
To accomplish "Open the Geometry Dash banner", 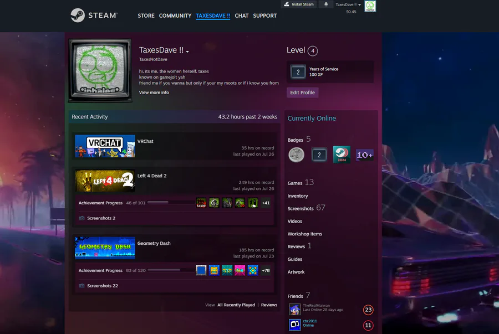I will 105,248.
